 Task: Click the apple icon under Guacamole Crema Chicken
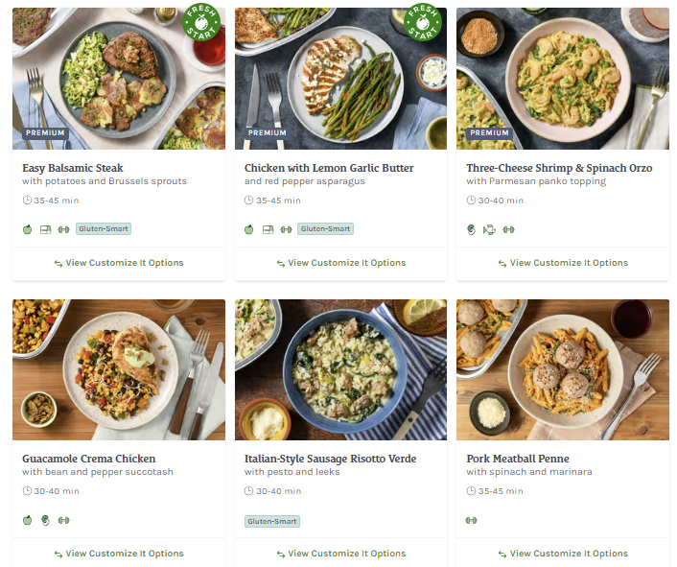click(28, 520)
